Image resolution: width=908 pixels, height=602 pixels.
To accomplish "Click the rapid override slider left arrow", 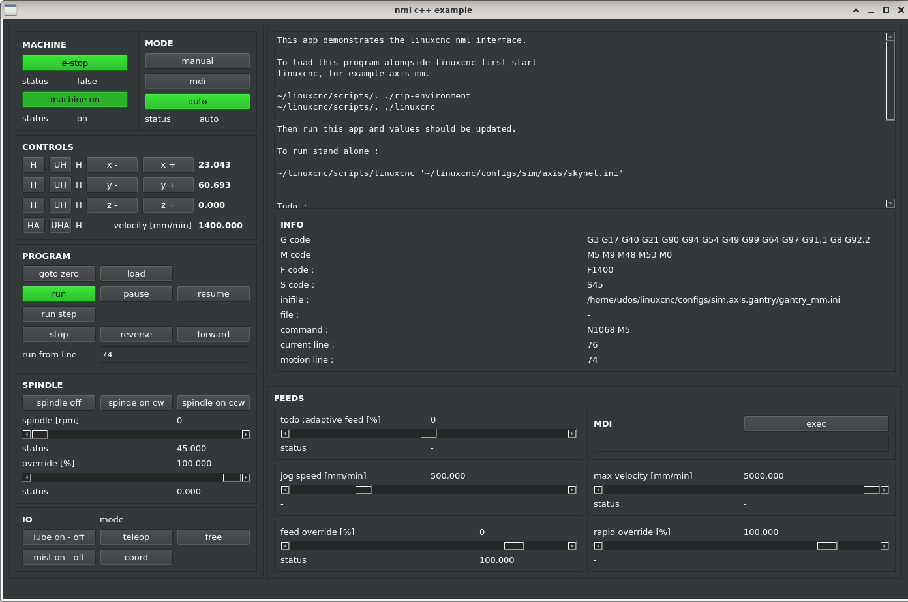I will click(598, 546).
